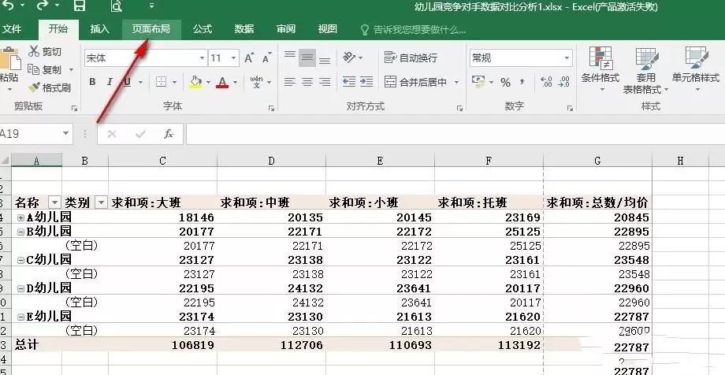725x375 pixels.
Task: Open 条件格式 conditional formatting
Action: pos(600,69)
